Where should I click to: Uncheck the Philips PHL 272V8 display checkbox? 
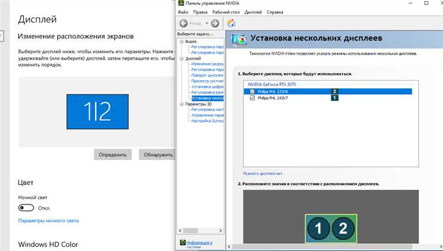(252, 91)
